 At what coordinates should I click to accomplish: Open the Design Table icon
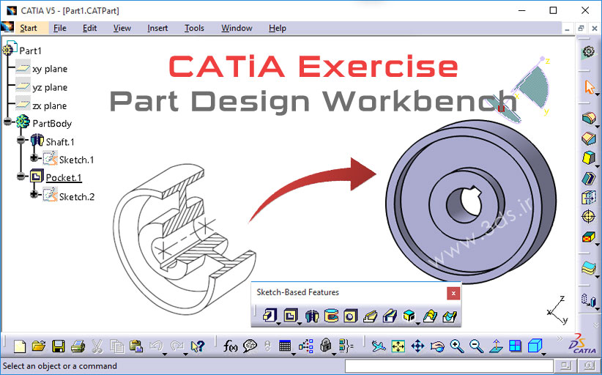(285, 346)
